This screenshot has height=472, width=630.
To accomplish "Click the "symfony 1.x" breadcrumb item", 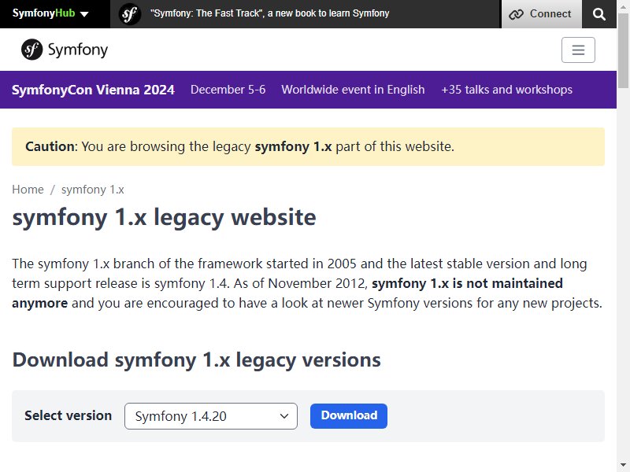I will point(93,190).
